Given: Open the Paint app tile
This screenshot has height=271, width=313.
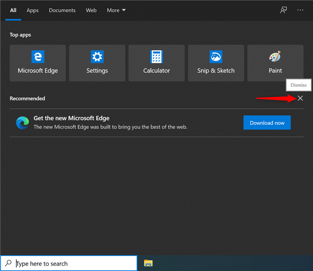Looking at the screenshot, I should coord(275,63).
